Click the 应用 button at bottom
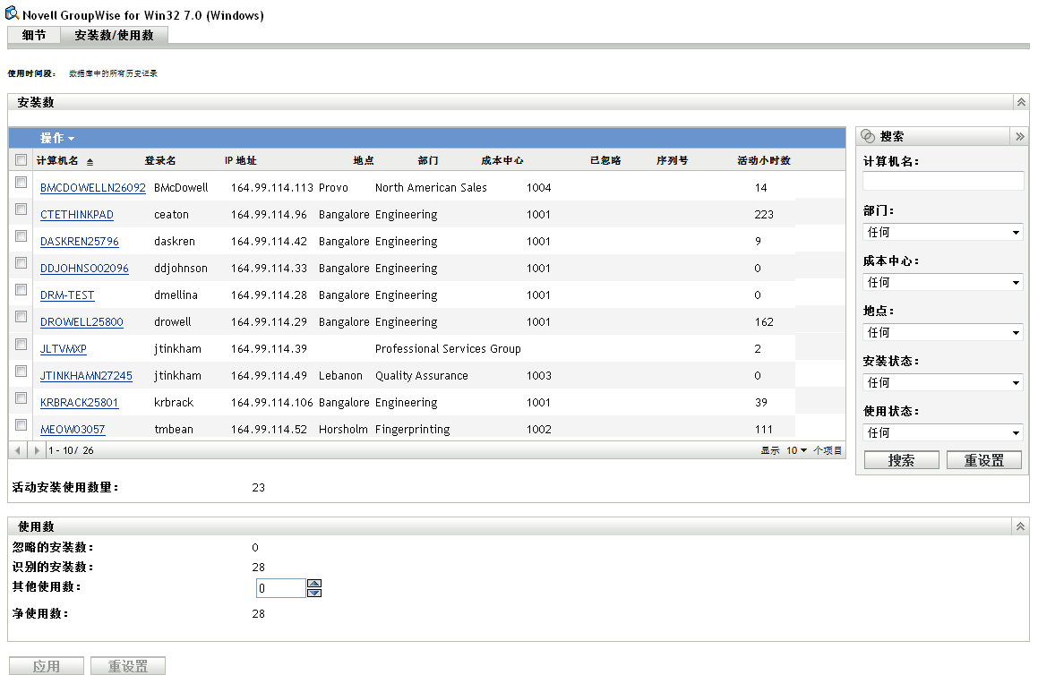Screen dimensions: 1038x675 coord(47,666)
